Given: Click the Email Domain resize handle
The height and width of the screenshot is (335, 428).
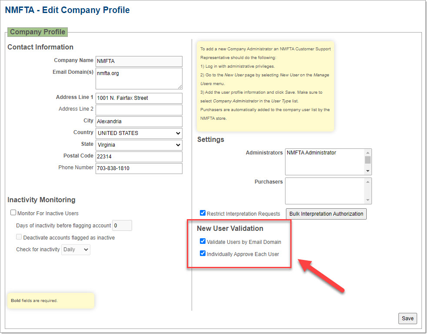Looking at the screenshot, I should [180, 87].
